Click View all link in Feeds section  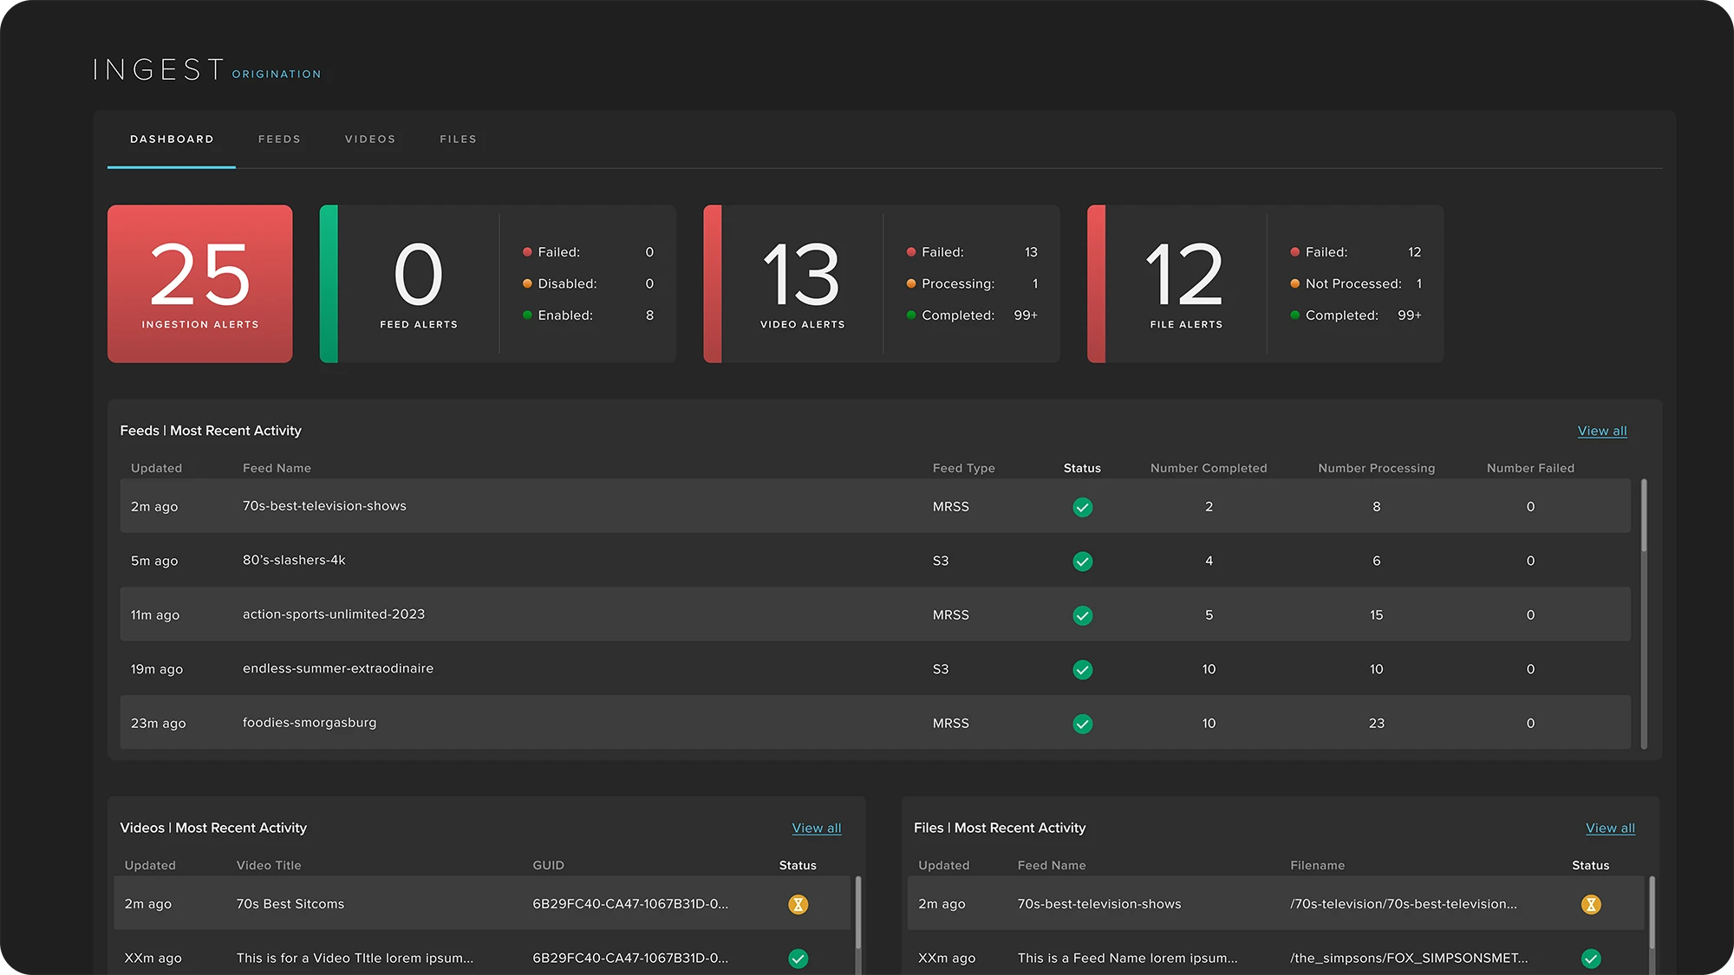pos(1601,431)
